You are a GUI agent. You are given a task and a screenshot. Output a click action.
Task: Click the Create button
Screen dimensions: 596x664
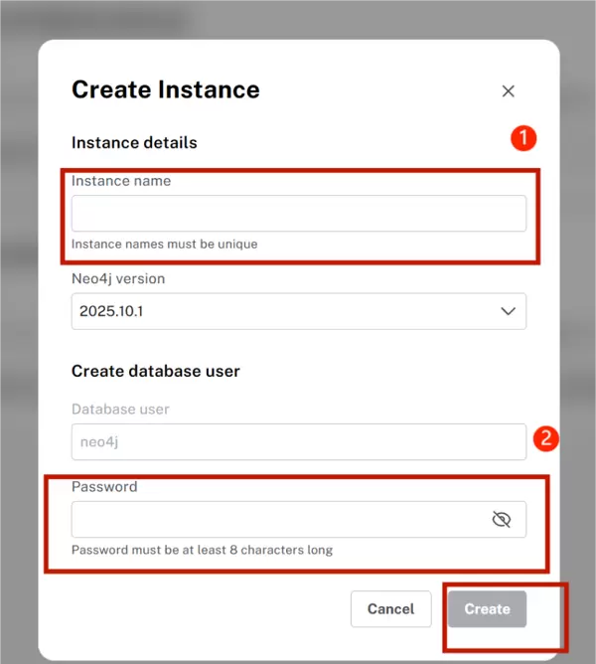487,609
